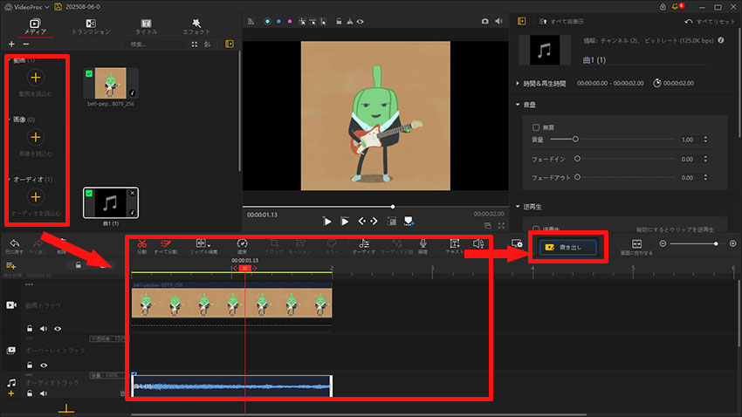742x417 pixels.
Task: Select the bell-pepper video thumbnail
Action: point(111,83)
